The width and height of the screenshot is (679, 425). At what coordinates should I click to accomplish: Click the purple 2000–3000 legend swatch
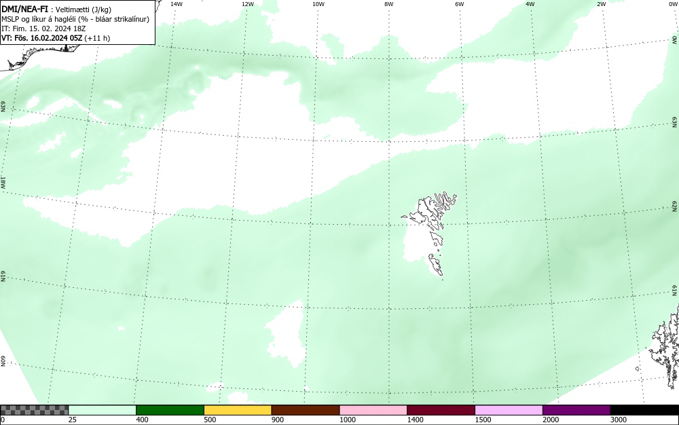pos(576,410)
